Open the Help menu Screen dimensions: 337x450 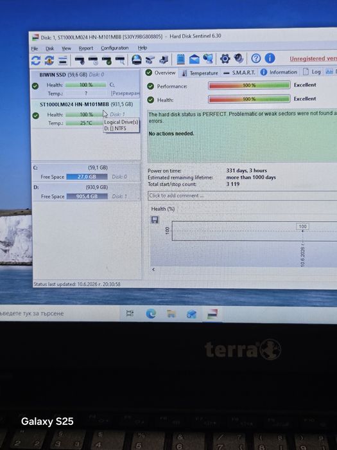click(143, 48)
